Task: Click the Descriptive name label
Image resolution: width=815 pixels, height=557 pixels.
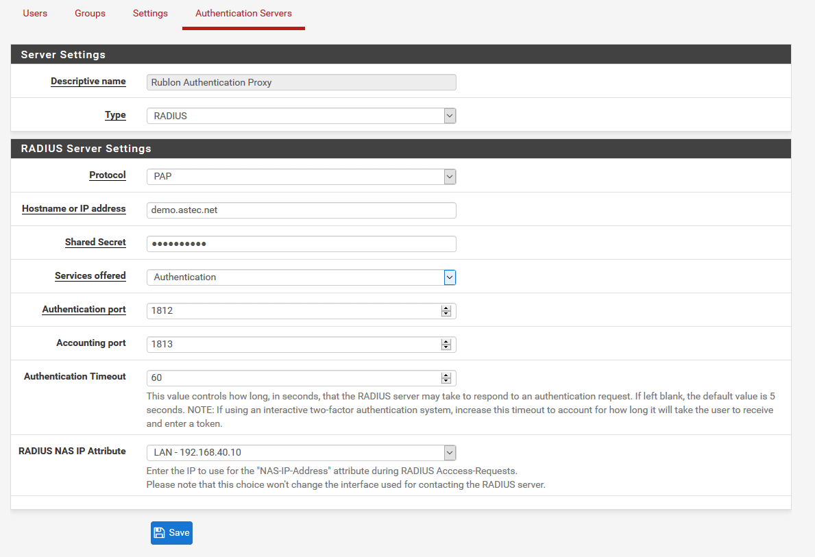Action: tap(88, 82)
